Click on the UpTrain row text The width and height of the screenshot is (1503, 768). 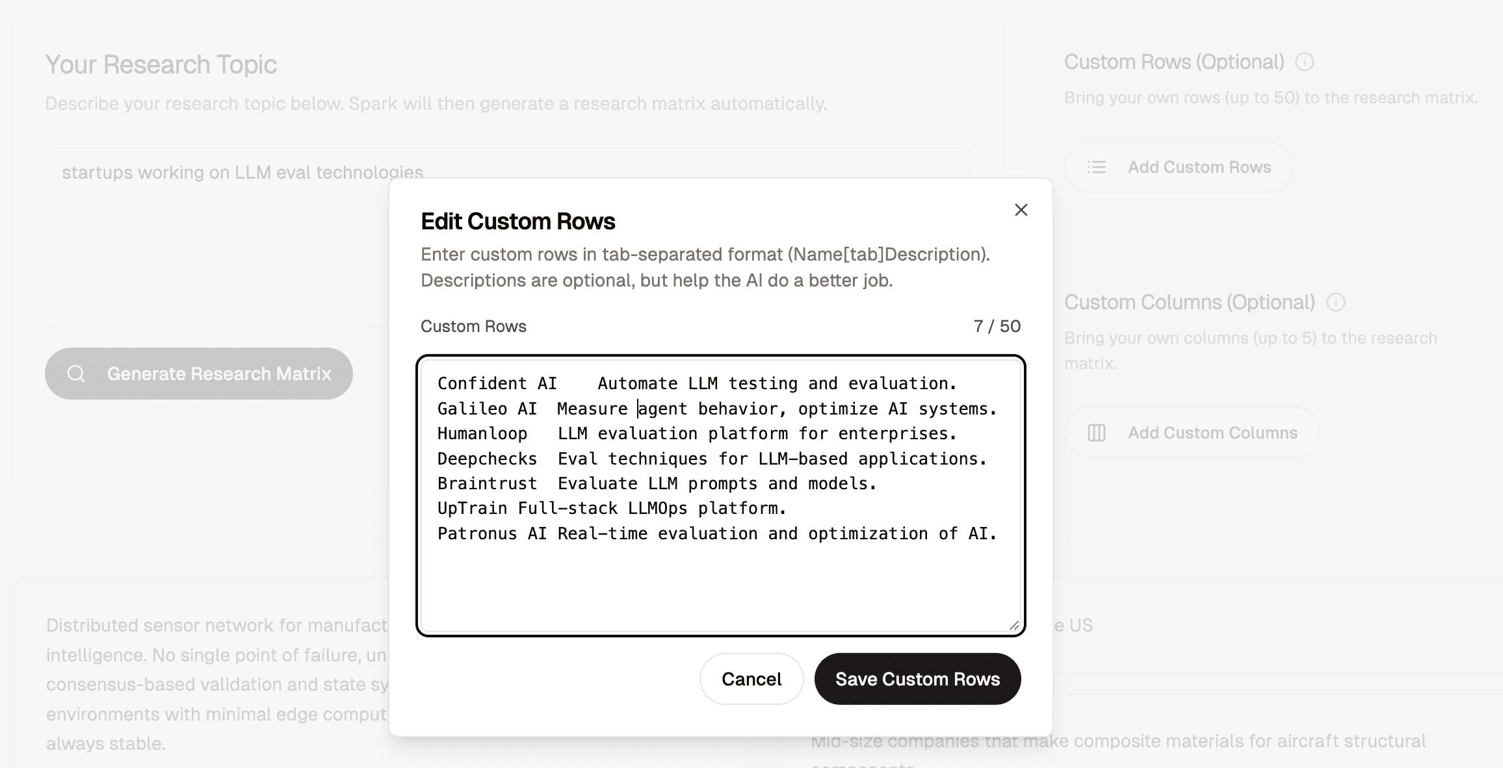[x=611, y=508]
